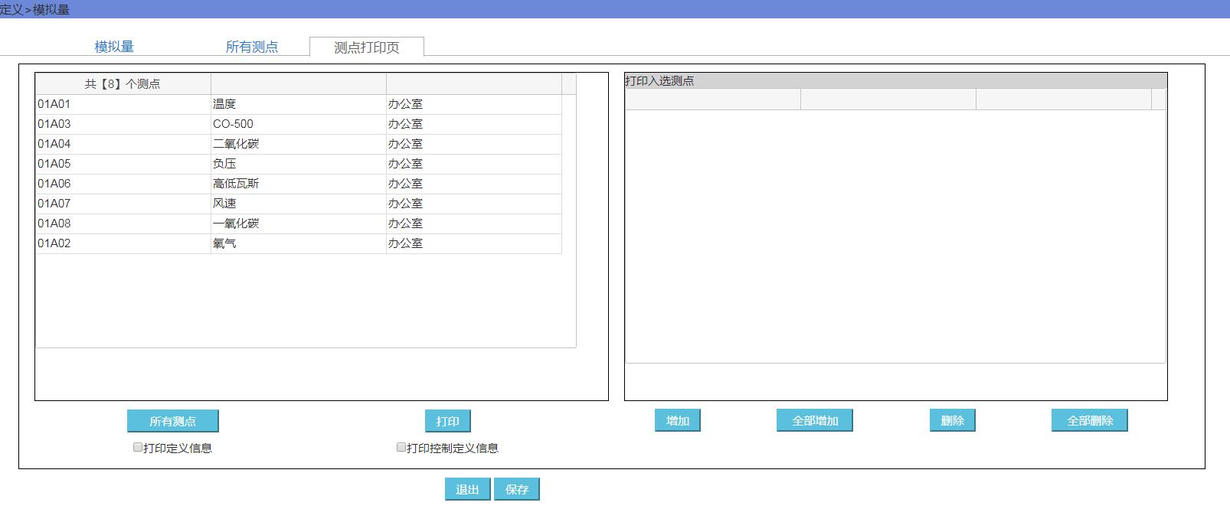Open the 所有测点 tab
The width and height of the screenshot is (1230, 522).
(x=252, y=47)
